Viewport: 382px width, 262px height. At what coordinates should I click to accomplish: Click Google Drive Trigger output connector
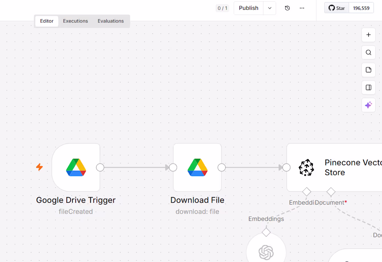click(x=100, y=167)
